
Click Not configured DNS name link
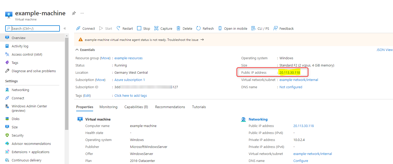pyautogui.click(x=291, y=87)
